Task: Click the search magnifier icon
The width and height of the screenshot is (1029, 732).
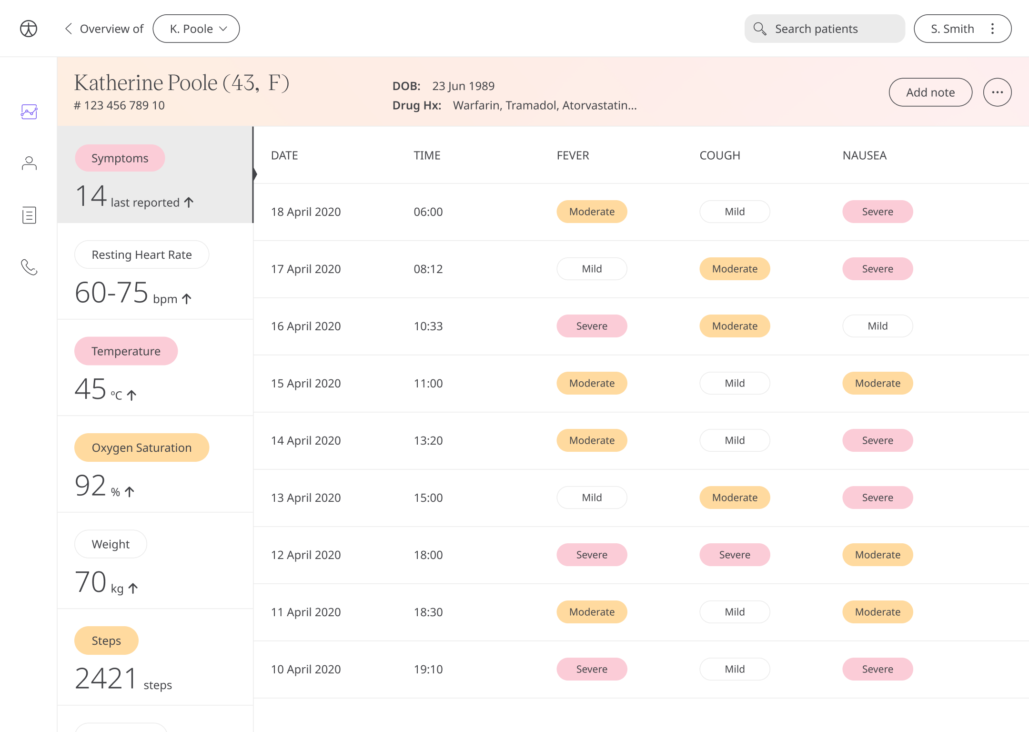Action: coord(760,29)
